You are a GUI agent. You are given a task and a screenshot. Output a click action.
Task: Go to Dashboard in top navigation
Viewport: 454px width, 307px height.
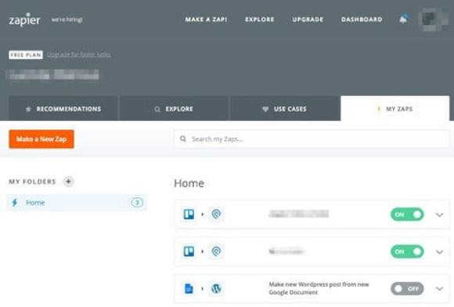362,20
